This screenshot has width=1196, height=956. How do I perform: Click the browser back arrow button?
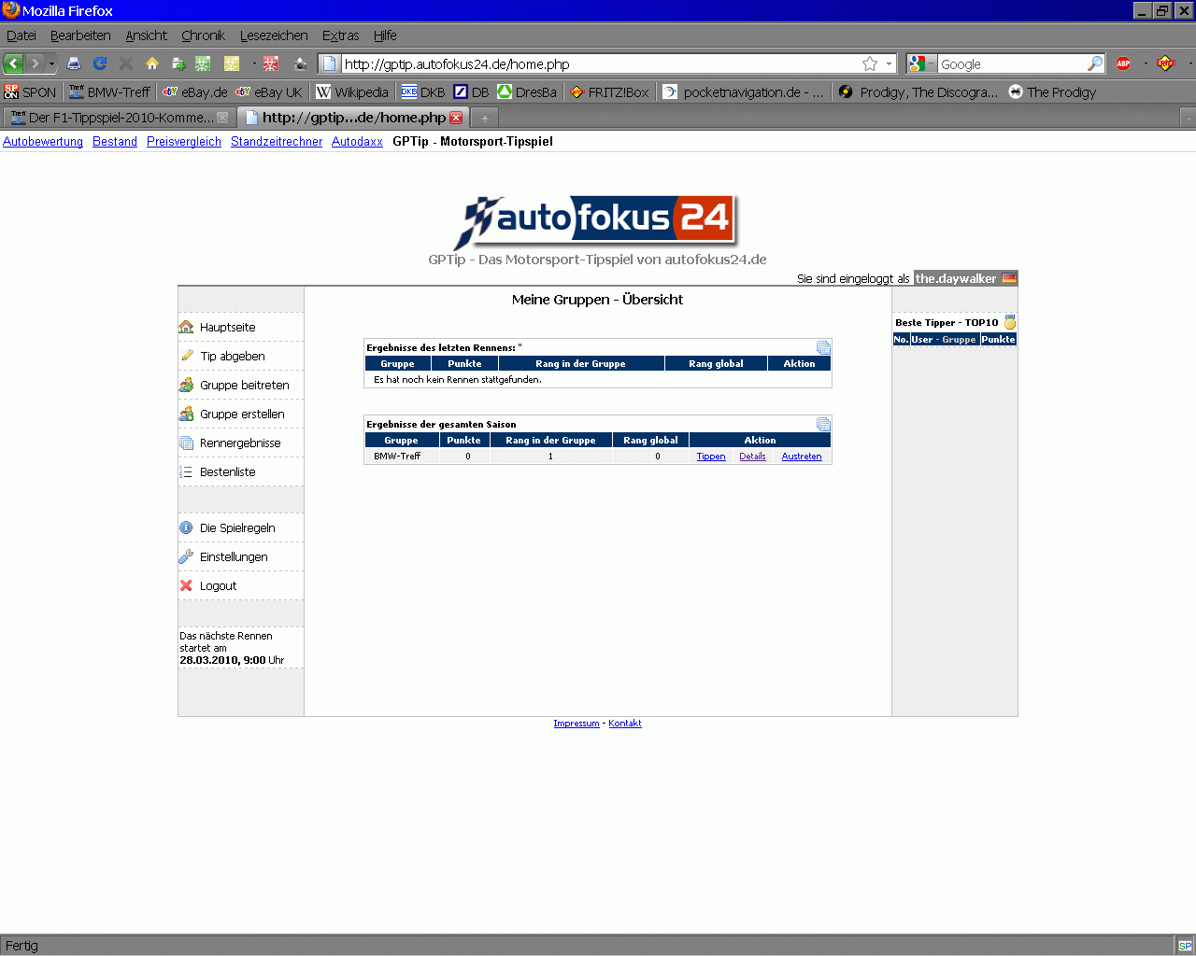coord(14,63)
